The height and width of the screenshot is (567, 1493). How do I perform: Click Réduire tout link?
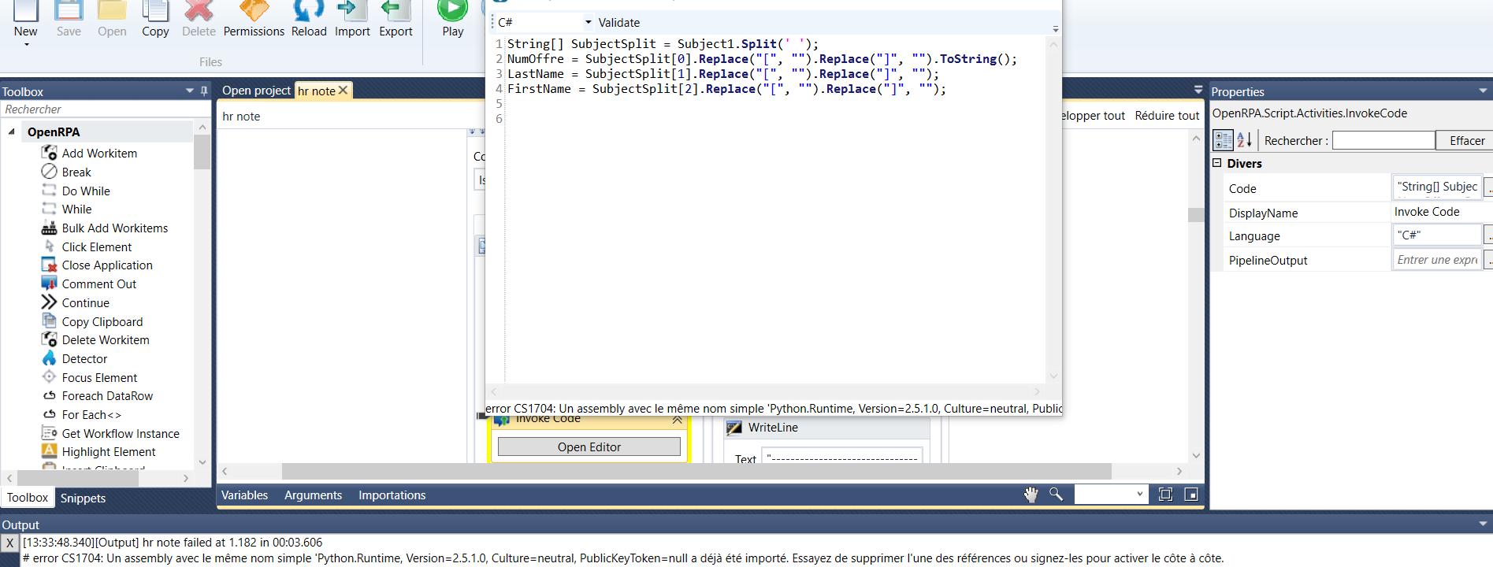coord(1167,115)
